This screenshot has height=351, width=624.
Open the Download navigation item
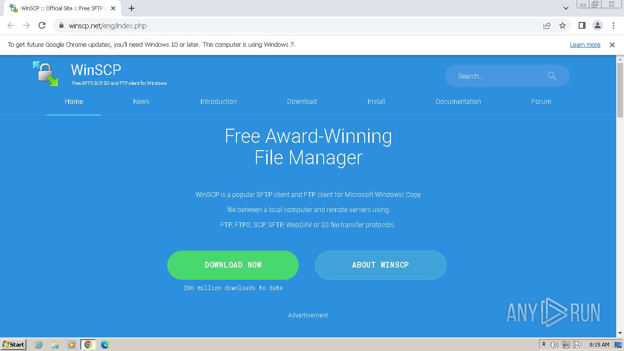click(302, 101)
